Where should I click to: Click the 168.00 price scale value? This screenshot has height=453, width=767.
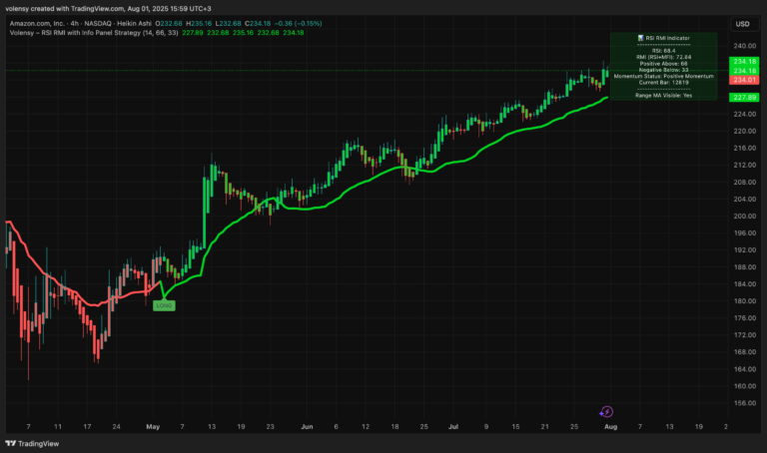[x=744, y=352]
